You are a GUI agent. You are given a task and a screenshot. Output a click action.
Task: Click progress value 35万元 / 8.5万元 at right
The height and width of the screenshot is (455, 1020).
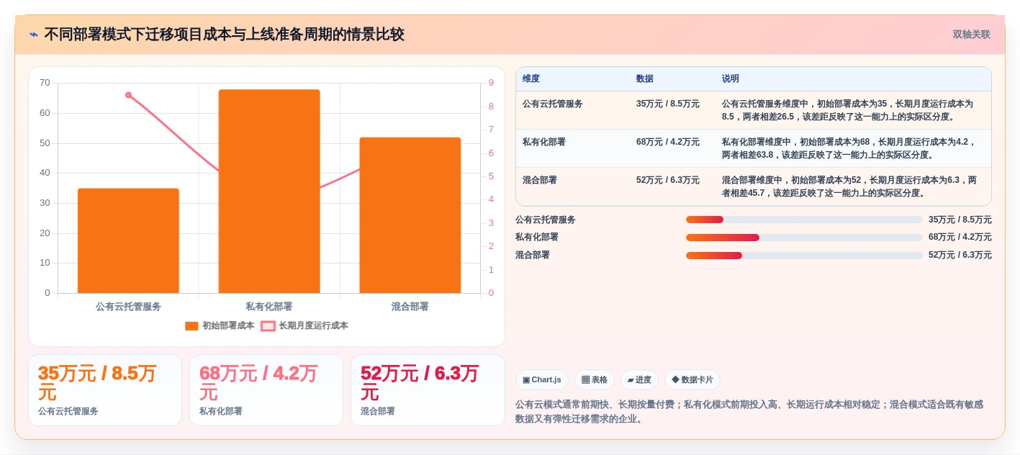[x=960, y=220]
